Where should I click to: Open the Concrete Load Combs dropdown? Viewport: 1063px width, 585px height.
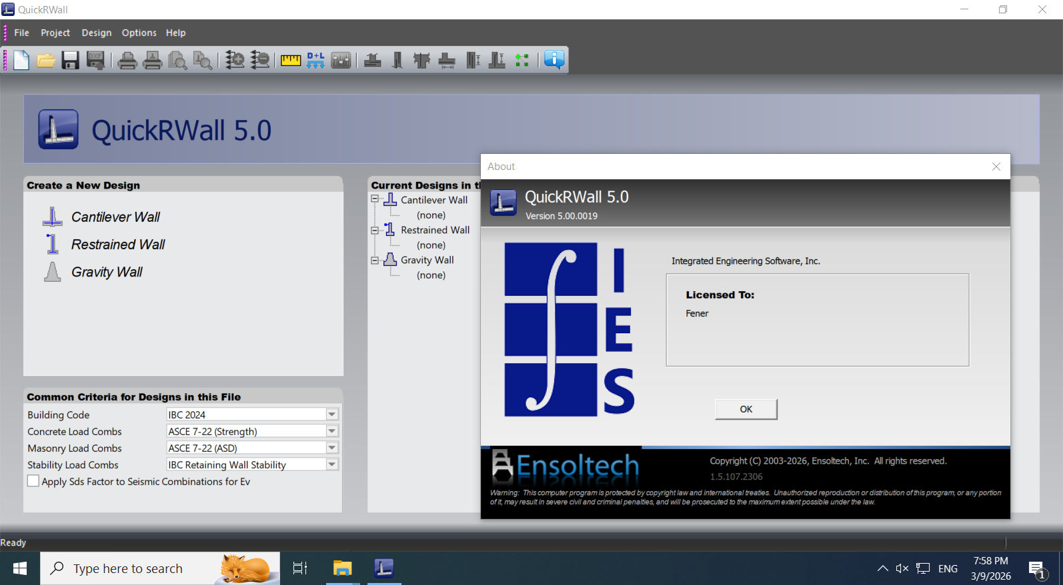pyautogui.click(x=331, y=431)
